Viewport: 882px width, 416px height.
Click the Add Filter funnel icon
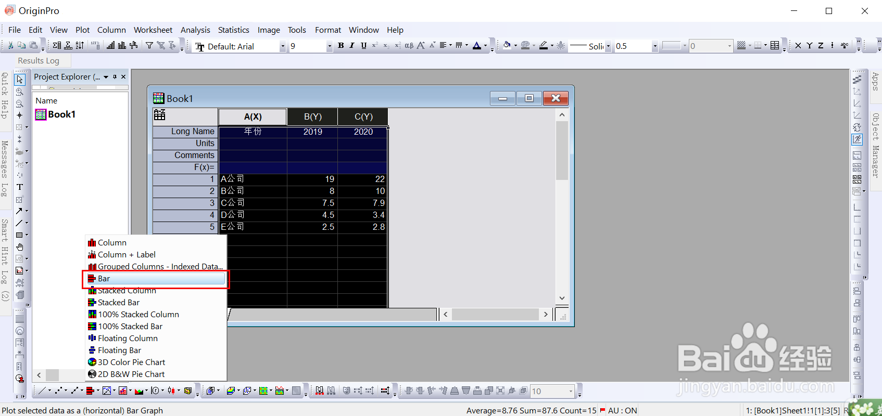(x=149, y=46)
